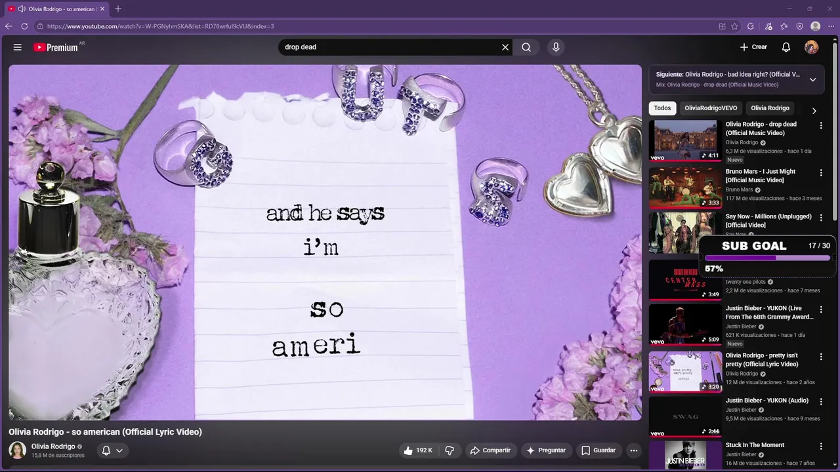
Task: Reload the page with browser refresh icon
Action: tap(24, 26)
